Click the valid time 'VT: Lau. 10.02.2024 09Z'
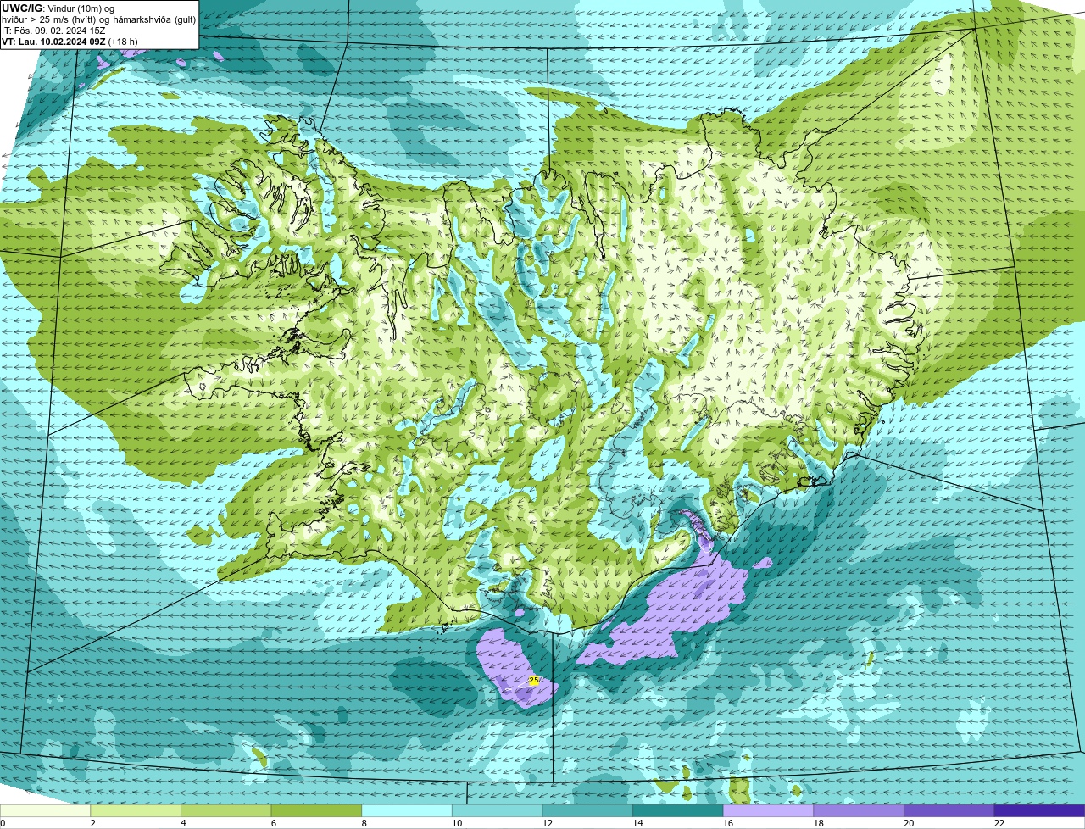Screen dimensions: 1085x829 tap(53, 42)
